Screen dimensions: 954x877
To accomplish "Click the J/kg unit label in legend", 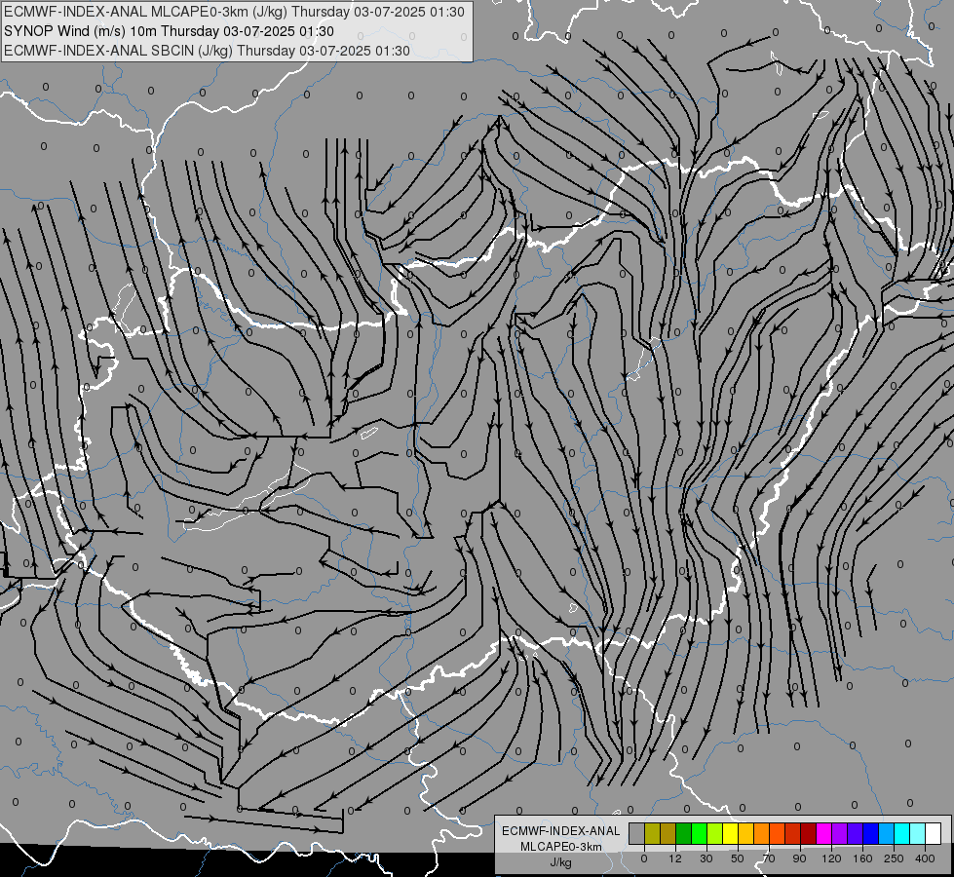I will 561,862.
